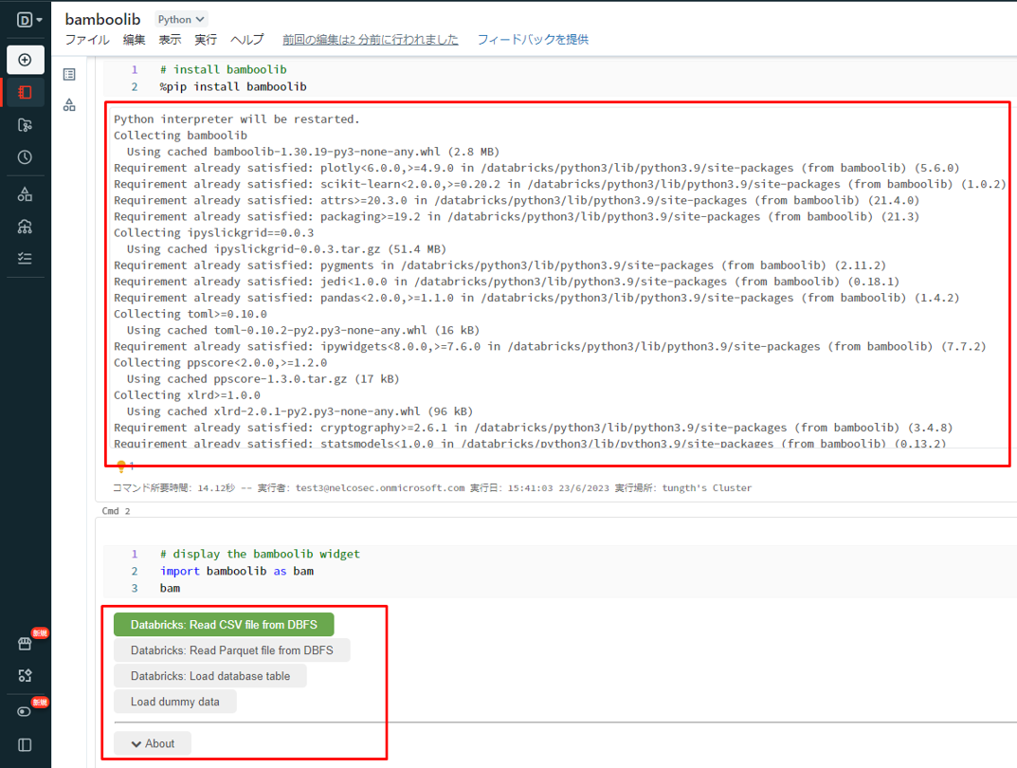Open the Data catalog icon in sidebar
The image size is (1017, 768).
coord(26,192)
